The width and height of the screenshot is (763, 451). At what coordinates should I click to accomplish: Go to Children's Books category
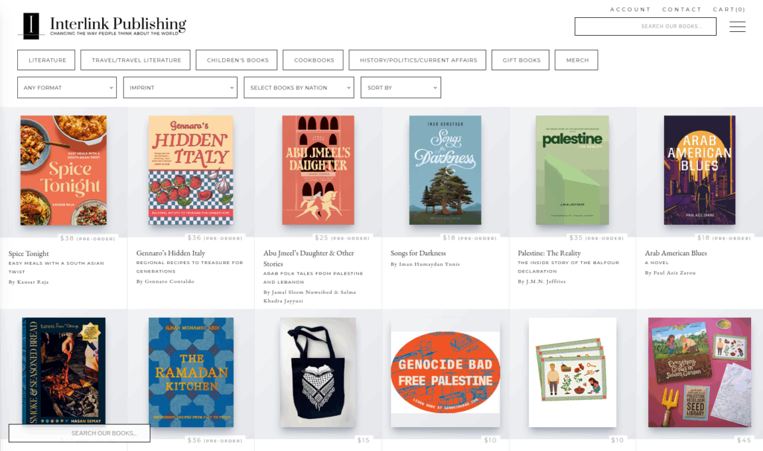click(236, 60)
